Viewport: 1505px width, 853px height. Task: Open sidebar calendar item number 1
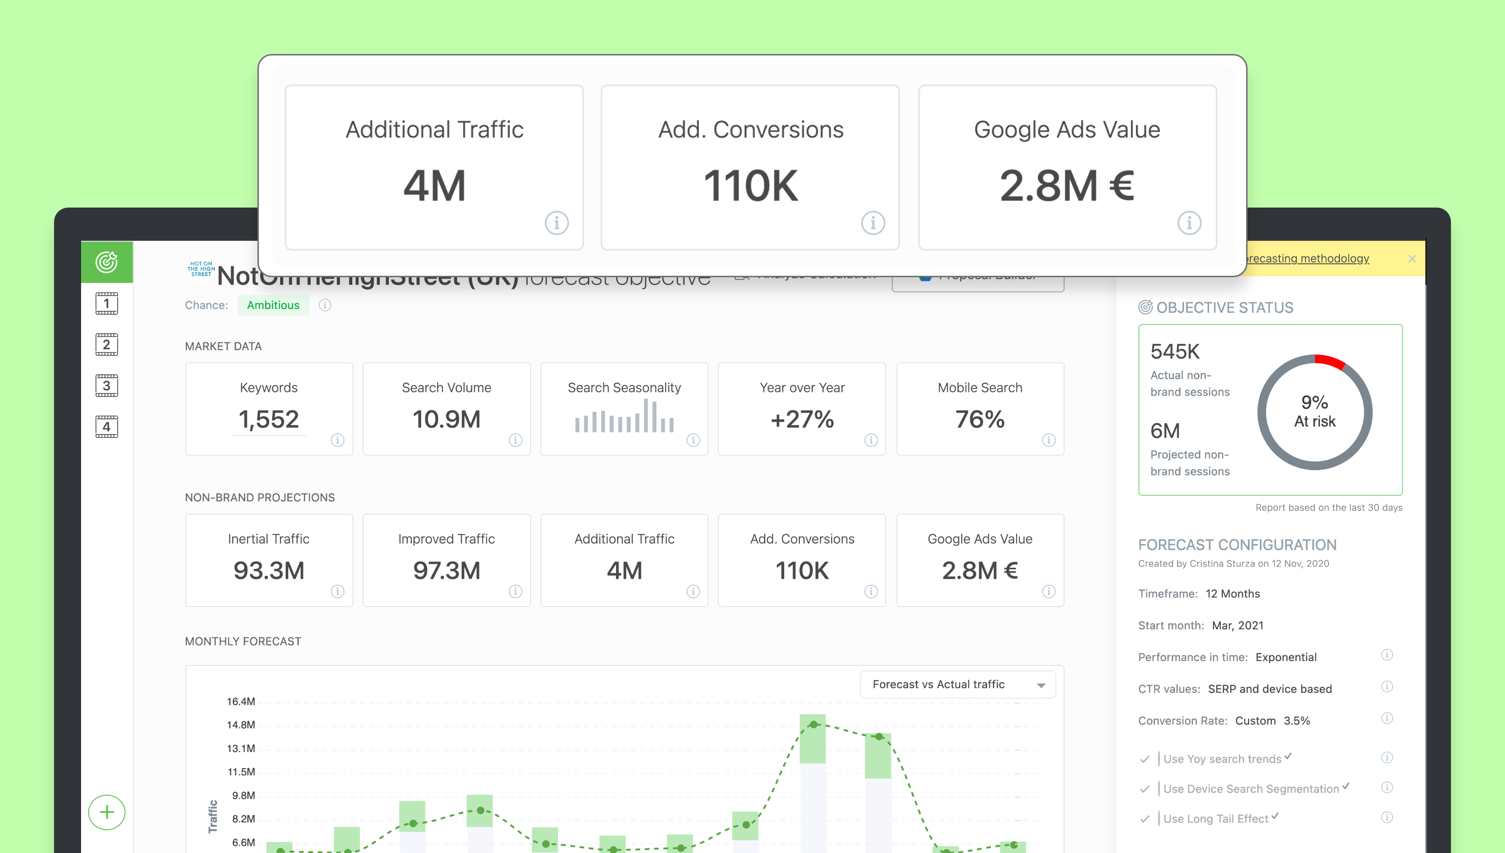107,303
